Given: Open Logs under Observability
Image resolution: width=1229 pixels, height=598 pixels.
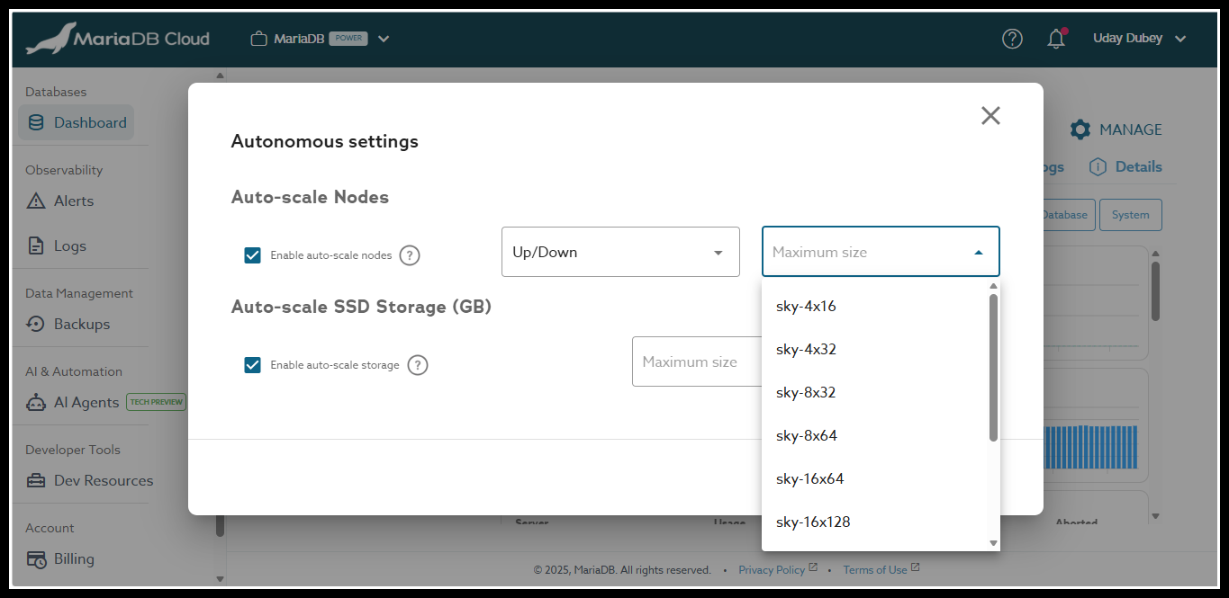Looking at the screenshot, I should [x=69, y=245].
